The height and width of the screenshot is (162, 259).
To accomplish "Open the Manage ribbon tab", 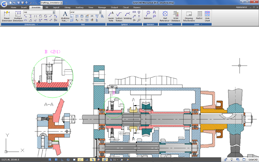I will pyautogui.click(x=102, y=7).
